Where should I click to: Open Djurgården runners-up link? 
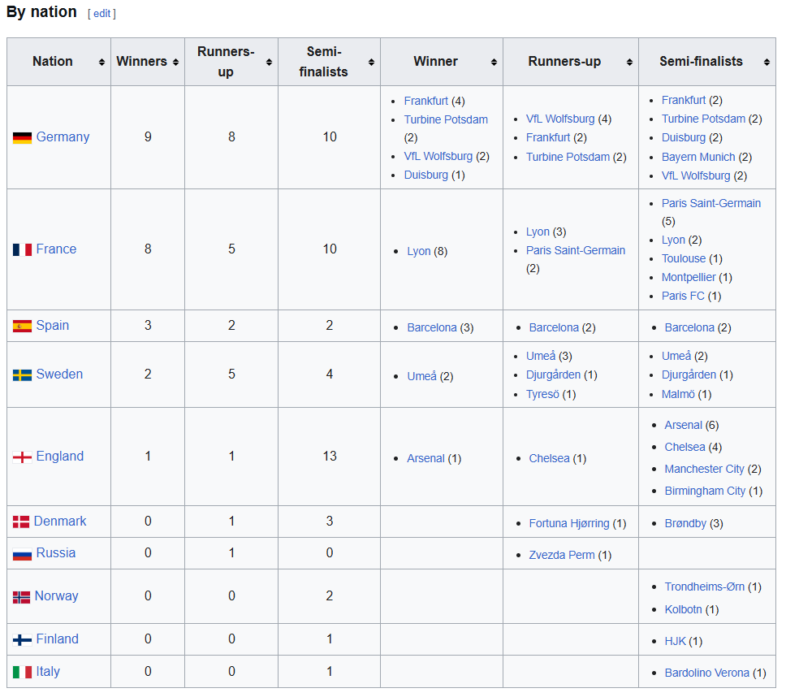tap(554, 375)
